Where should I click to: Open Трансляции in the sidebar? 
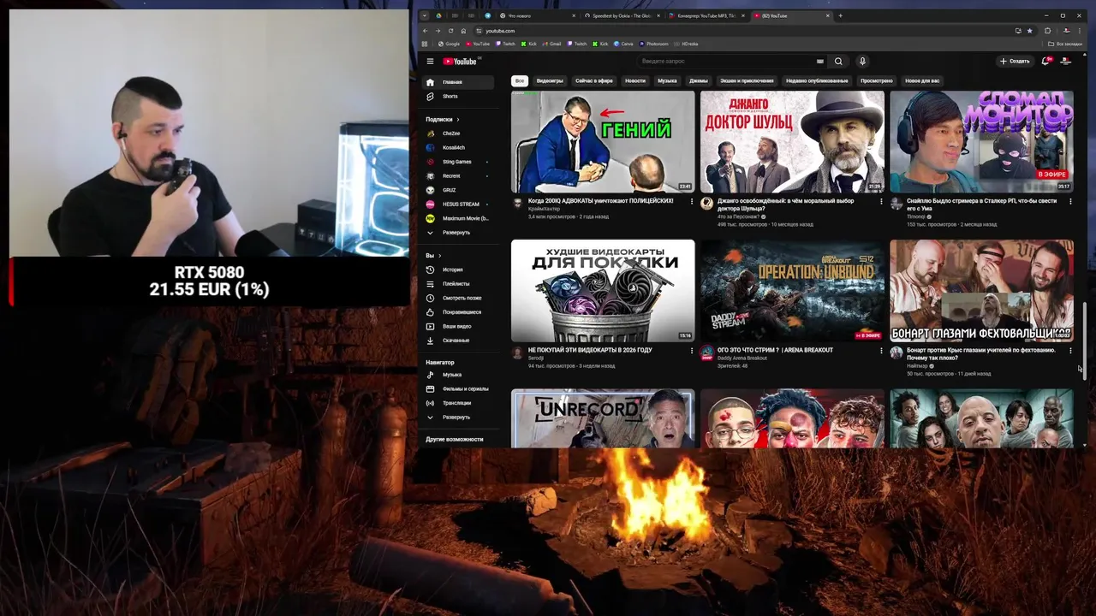pyautogui.click(x=459, y=403)
